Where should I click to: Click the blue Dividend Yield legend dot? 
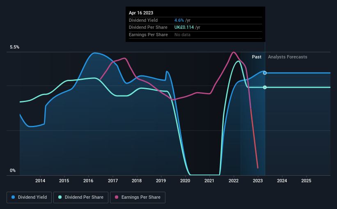[13, 197]
